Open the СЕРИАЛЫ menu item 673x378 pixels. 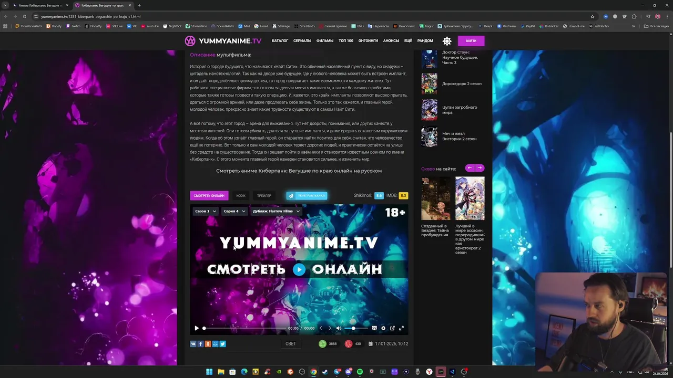pyautogui.click(x=302, y=41)
